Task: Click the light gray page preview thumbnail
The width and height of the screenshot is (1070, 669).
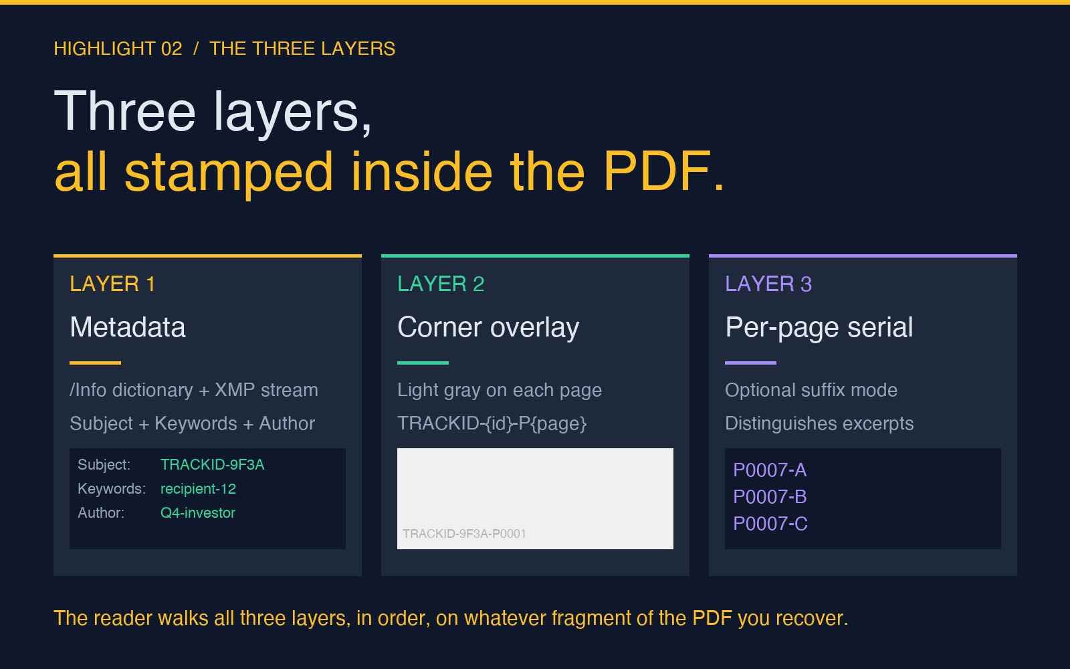Action: point(535,498)
